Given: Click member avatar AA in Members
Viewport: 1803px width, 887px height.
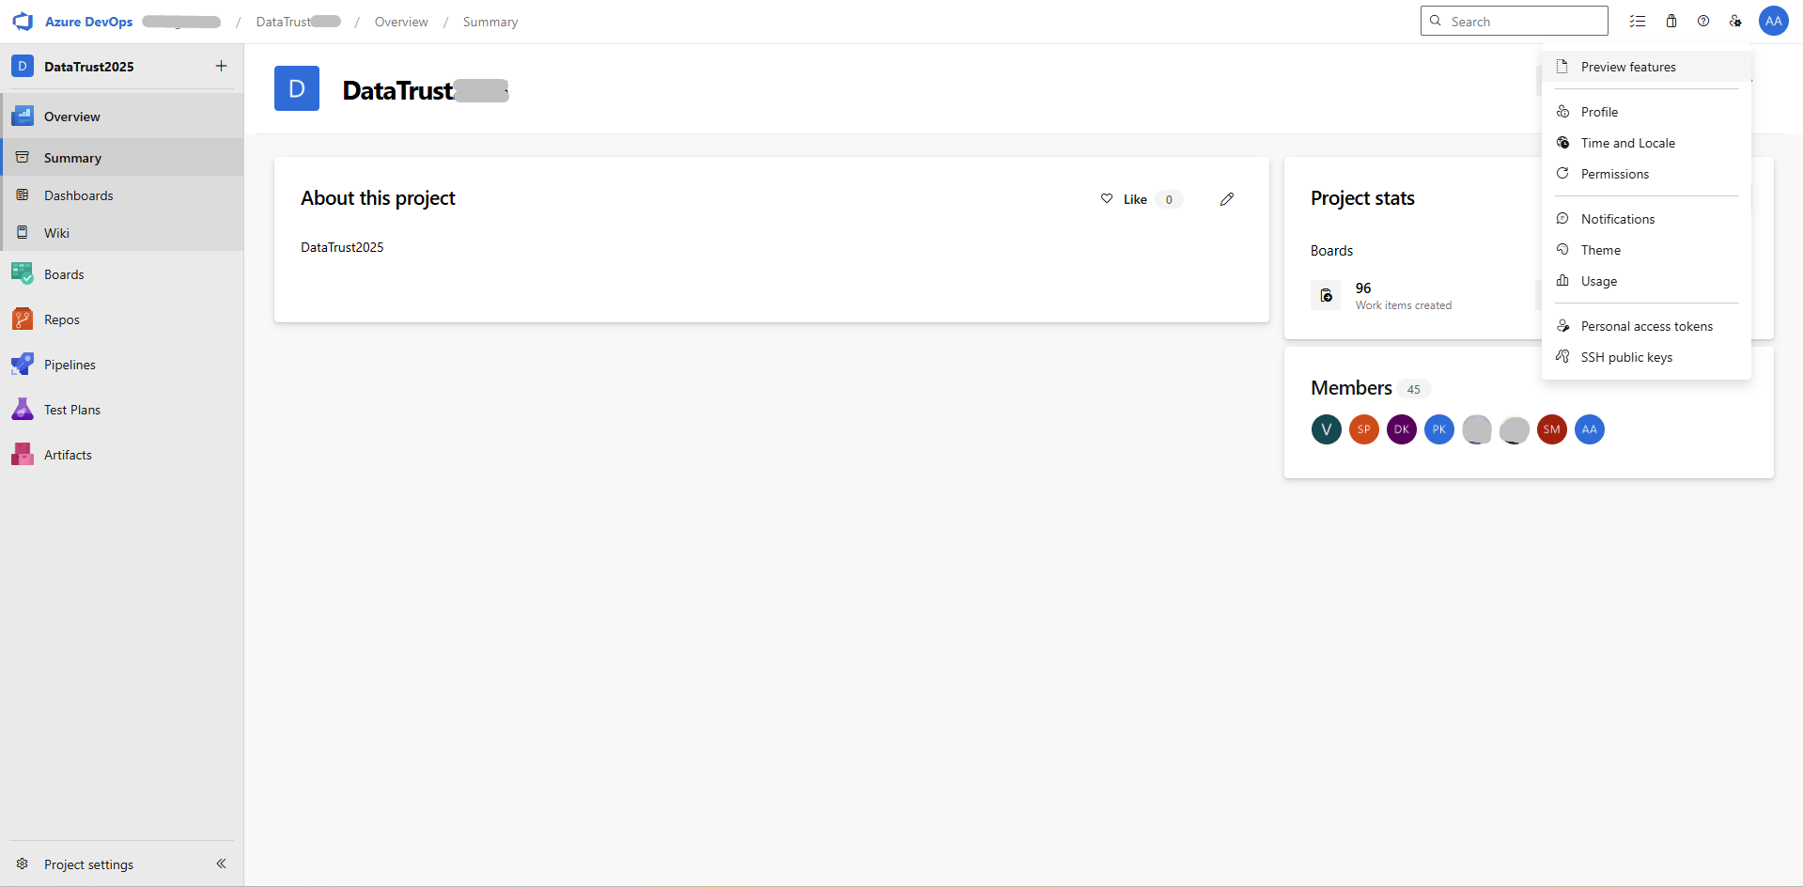Looking at the screenshot, I should point(1589,429).
